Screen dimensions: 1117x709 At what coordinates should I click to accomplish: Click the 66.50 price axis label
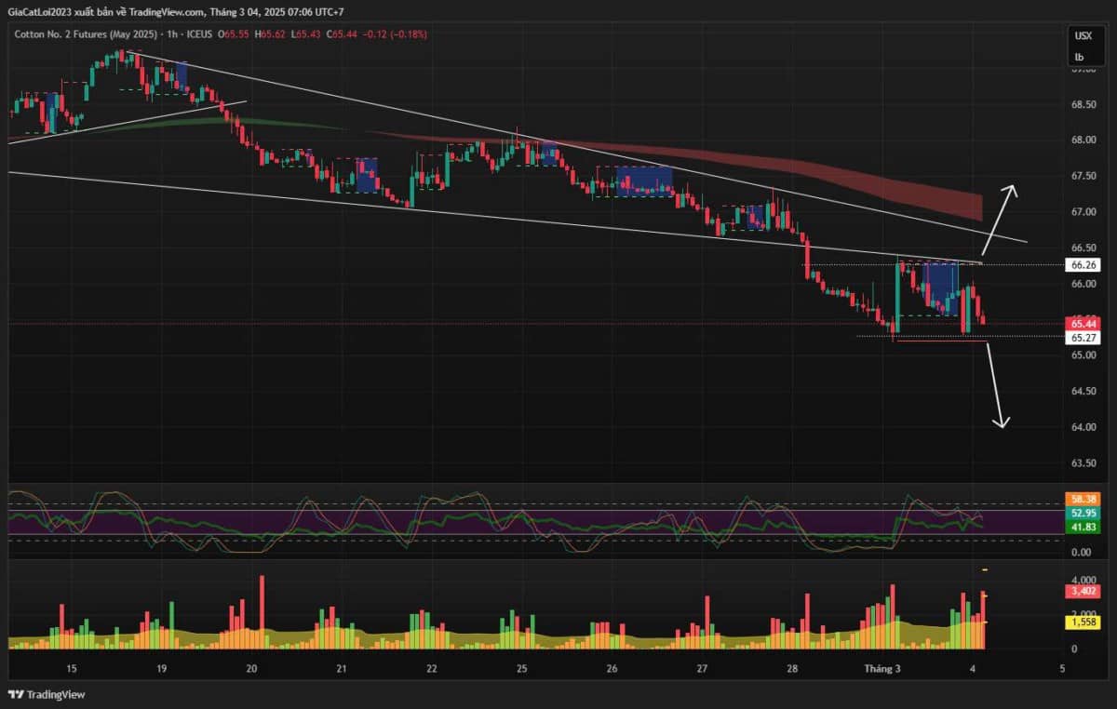click(1083, 247)
